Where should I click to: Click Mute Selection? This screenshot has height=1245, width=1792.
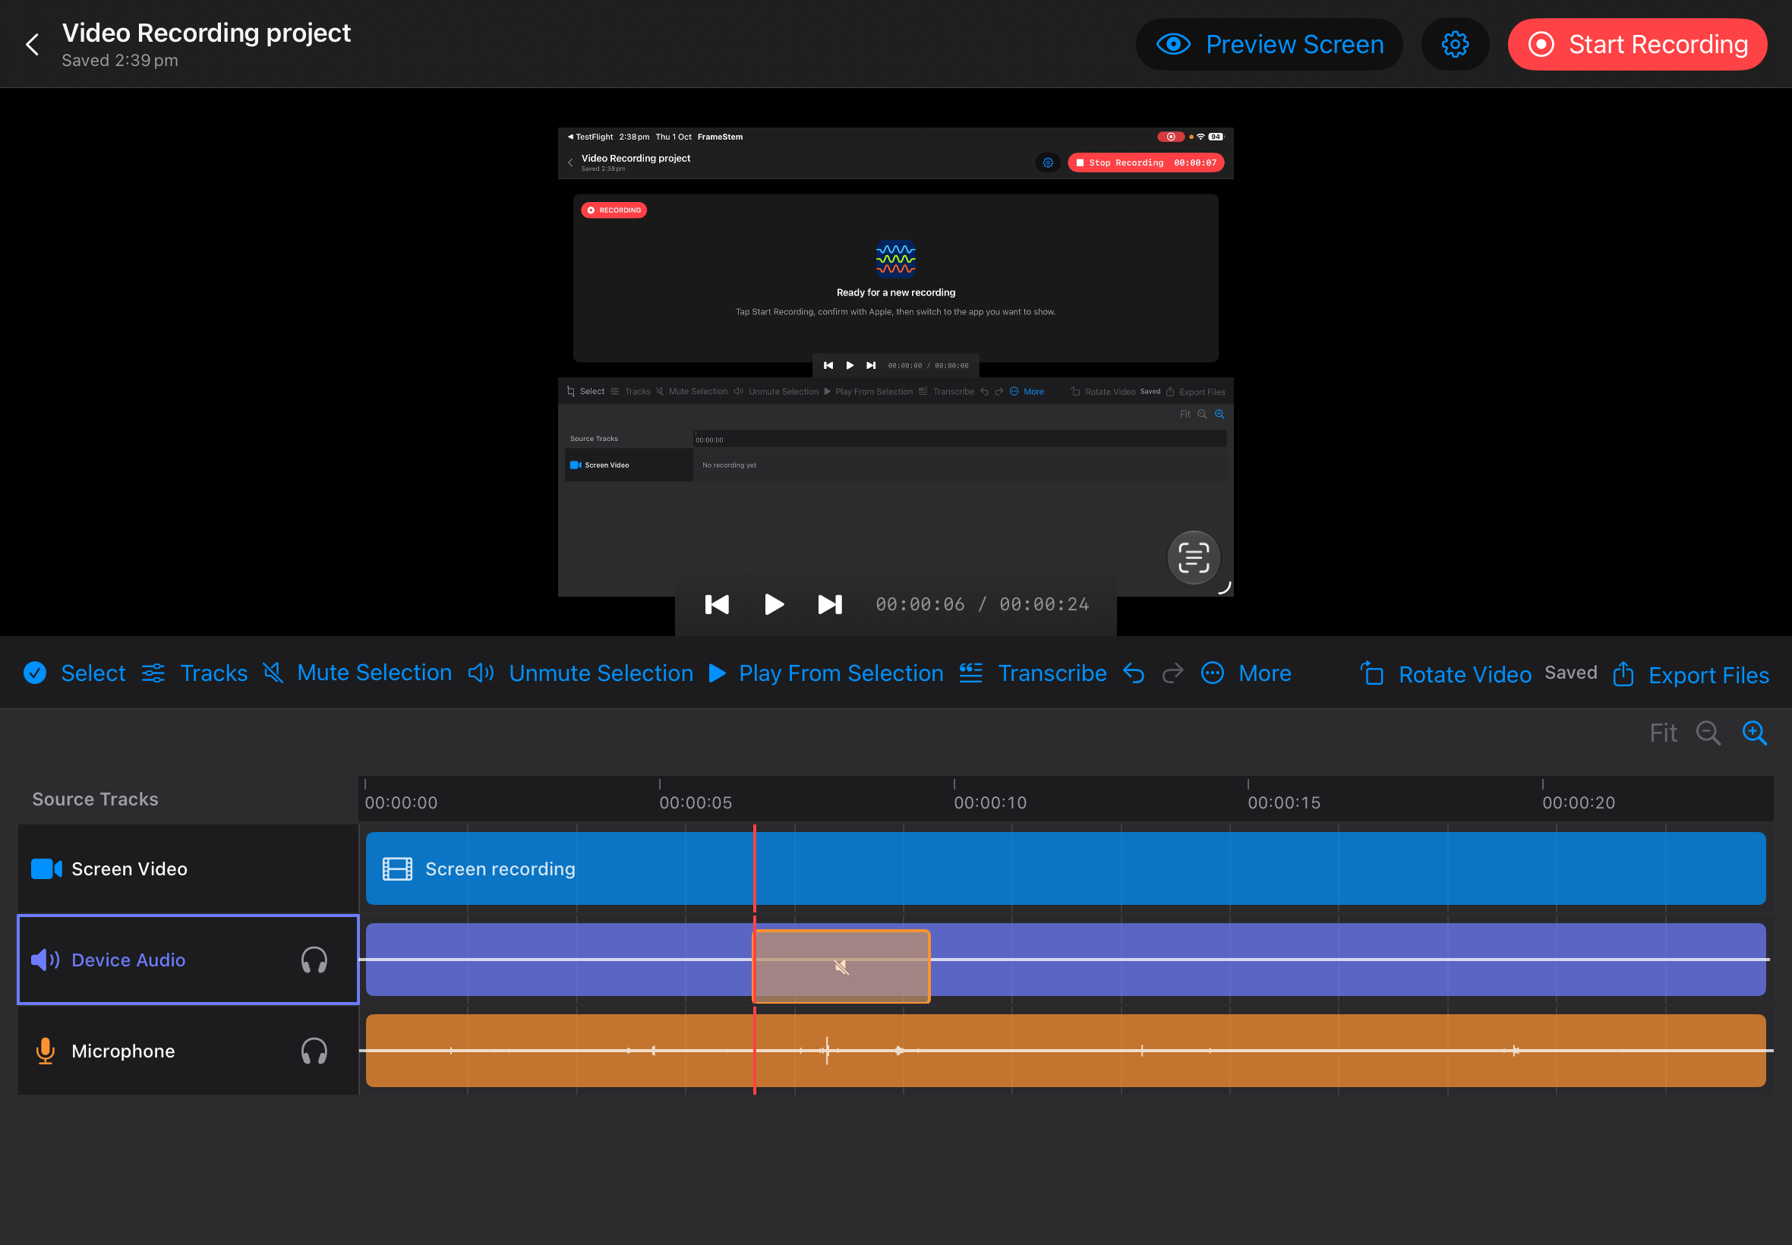(x=358, y=673)
